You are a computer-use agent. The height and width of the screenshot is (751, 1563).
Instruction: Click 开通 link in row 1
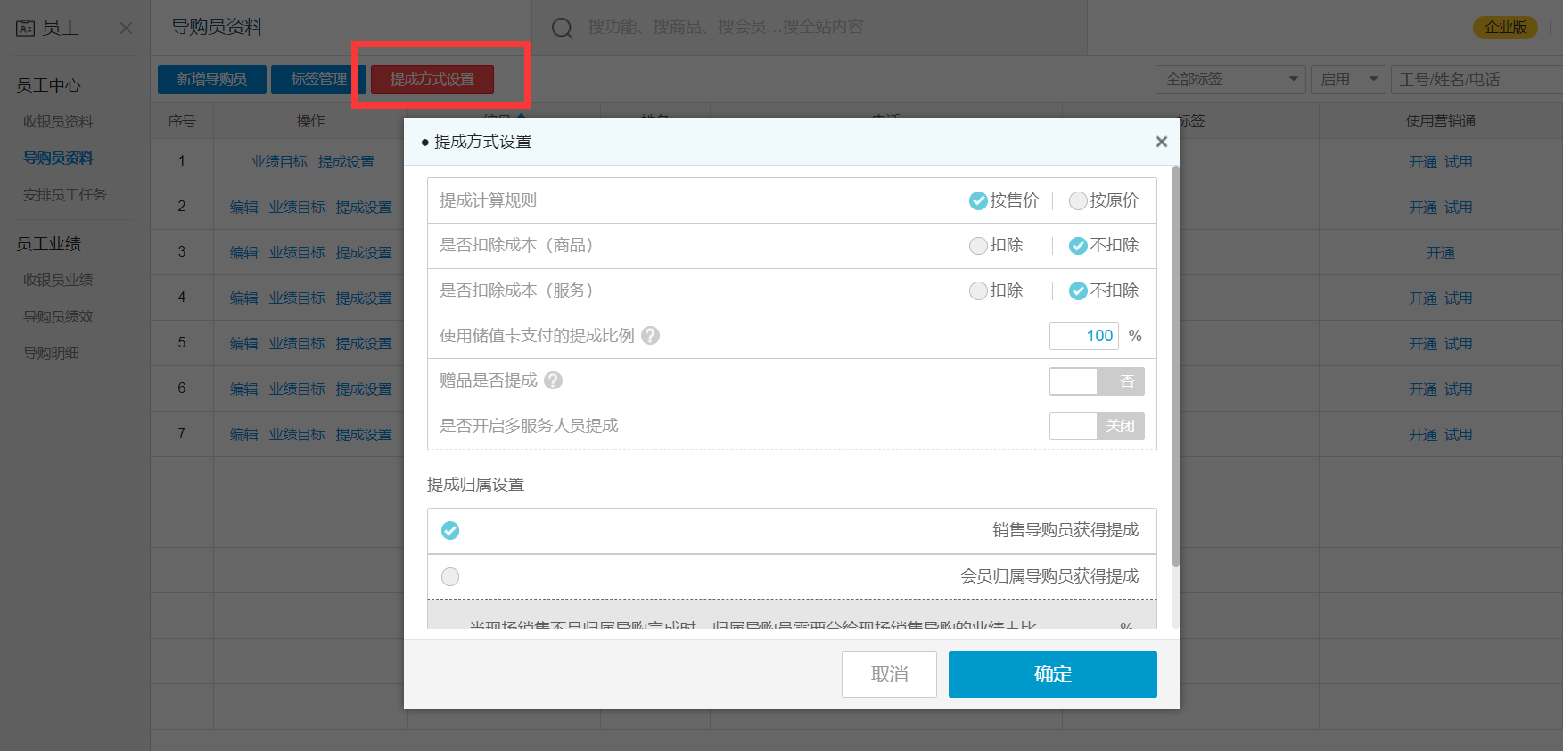coord(1423,162)
